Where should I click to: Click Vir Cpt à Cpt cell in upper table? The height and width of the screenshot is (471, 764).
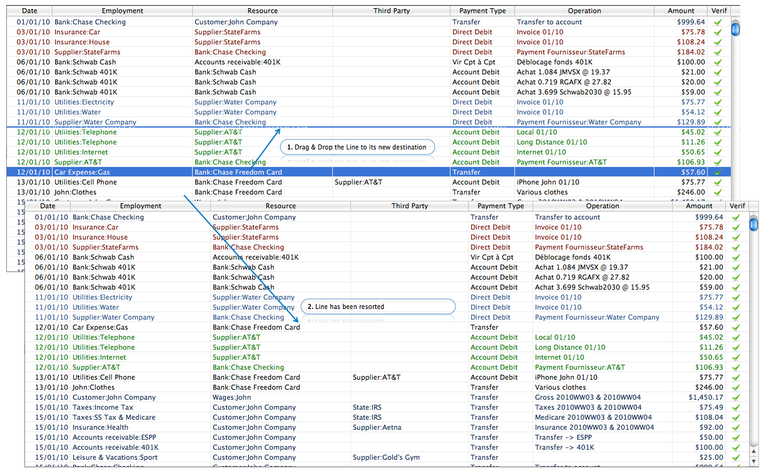(x=474, y=62)
